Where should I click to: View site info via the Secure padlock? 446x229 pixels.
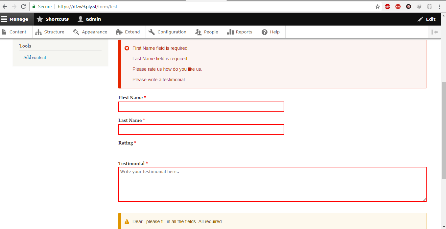[42, 7]
